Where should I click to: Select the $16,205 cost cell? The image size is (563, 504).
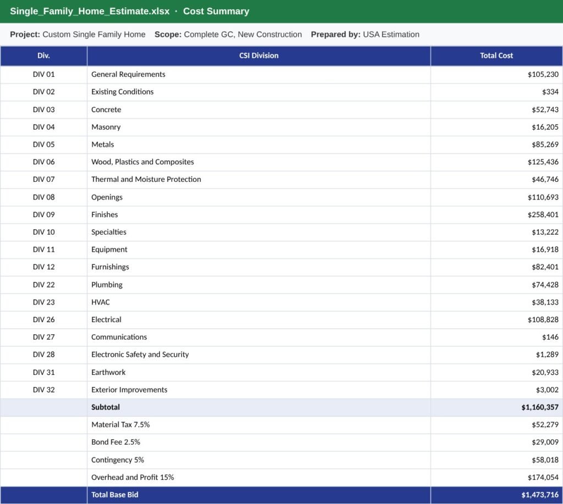pyautogui.click(x=496, y=127)
